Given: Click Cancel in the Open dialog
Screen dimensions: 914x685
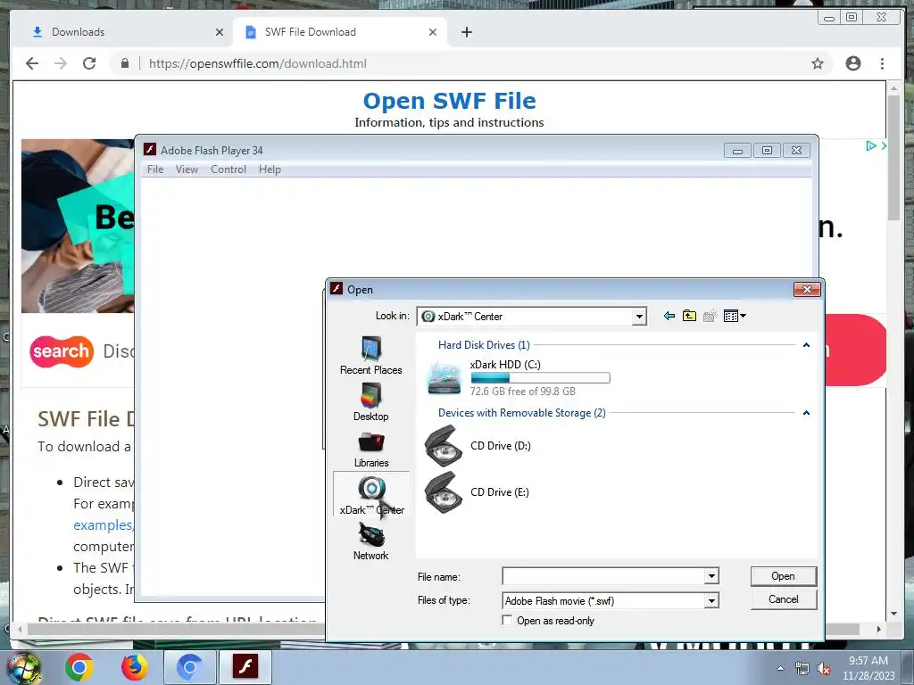Looking at the screenshot, I should point(784,599).
